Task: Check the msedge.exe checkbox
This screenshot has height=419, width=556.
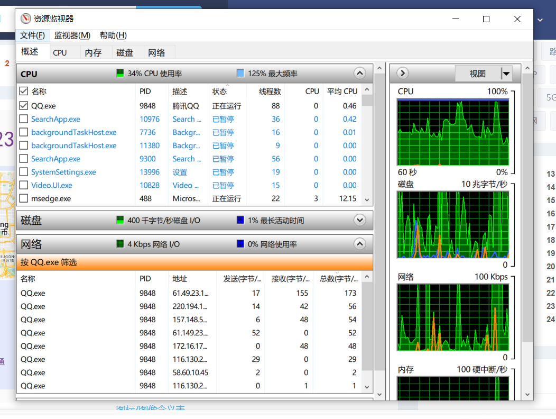Action: (x=24, y=198)
